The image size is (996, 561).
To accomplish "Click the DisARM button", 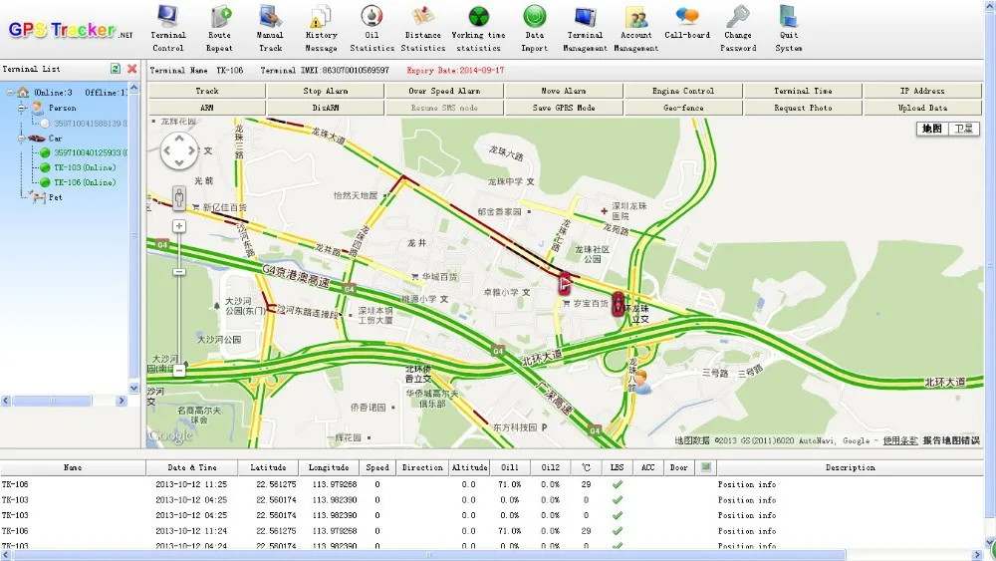I will pyautogui.click(x=326, y=108).
